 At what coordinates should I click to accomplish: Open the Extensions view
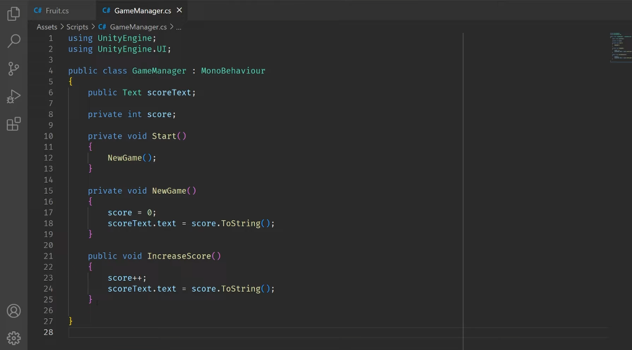pyautogui.click(x=14, y=124)
